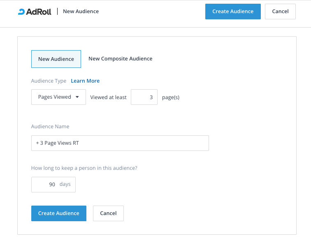Click the caret arrow beside Pages Viewed
The width and height of the screenshot is (311, 250).
point(77,97)
